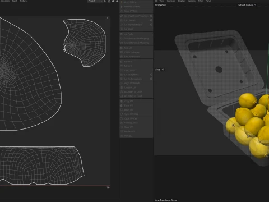Run the Pack UV command
This screenshot has width=269, height=202.
coord(136,48)
